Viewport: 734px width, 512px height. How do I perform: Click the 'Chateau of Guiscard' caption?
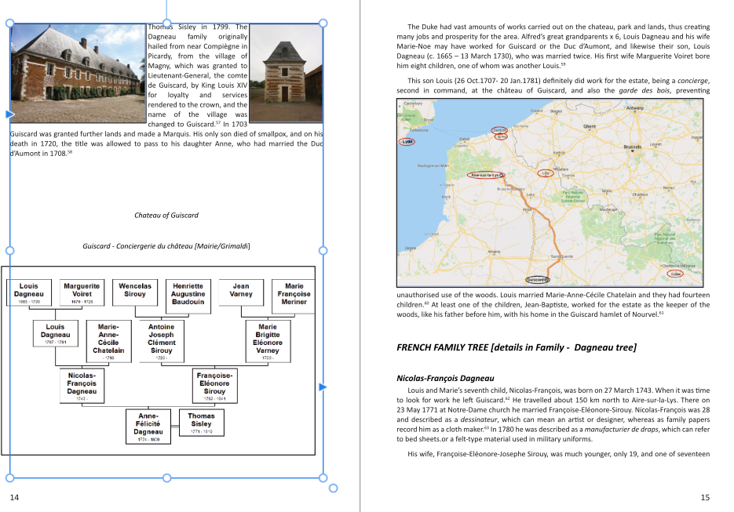click(166, 215)
